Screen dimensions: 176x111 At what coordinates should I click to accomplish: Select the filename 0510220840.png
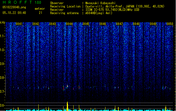coord(14,7)
